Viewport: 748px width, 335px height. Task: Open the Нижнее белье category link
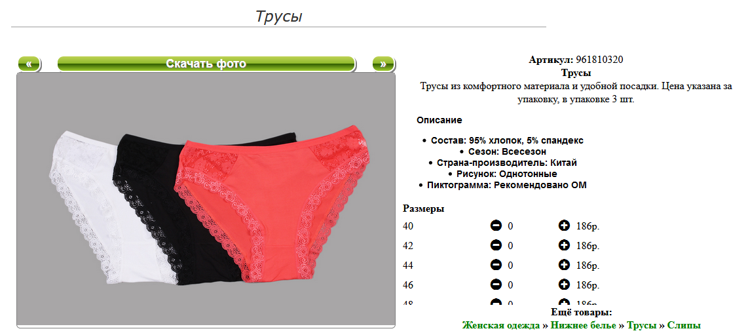click(x=584, y=325)
